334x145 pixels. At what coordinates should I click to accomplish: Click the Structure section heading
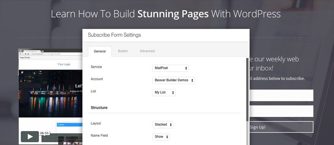[99, 107]
